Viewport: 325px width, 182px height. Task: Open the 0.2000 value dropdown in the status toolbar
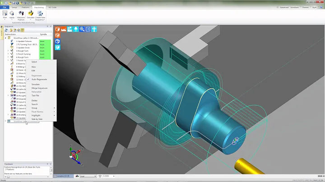coord(114,176)
